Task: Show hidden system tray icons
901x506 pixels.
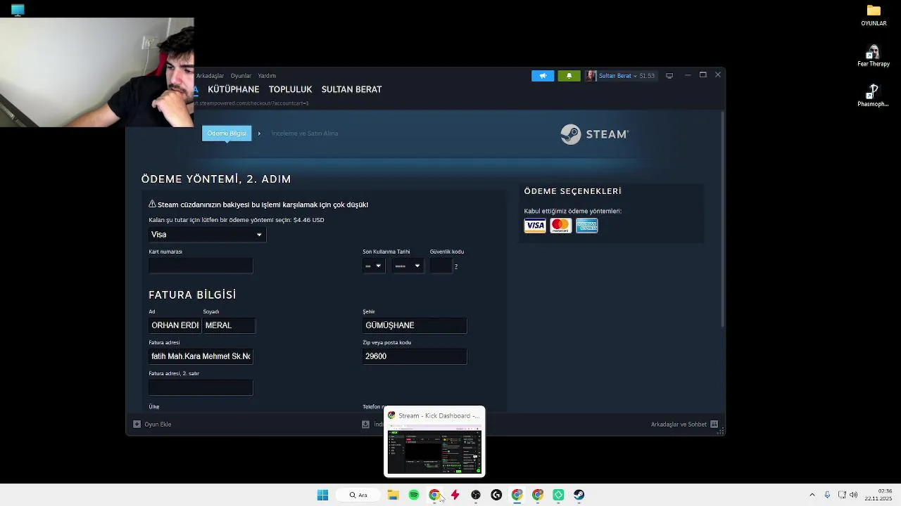Action: (812, 495)
